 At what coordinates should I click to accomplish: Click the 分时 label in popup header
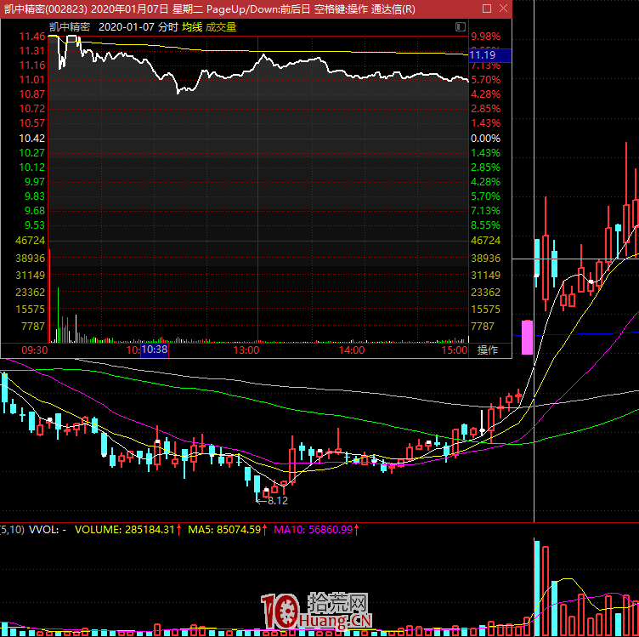(167, 26)
